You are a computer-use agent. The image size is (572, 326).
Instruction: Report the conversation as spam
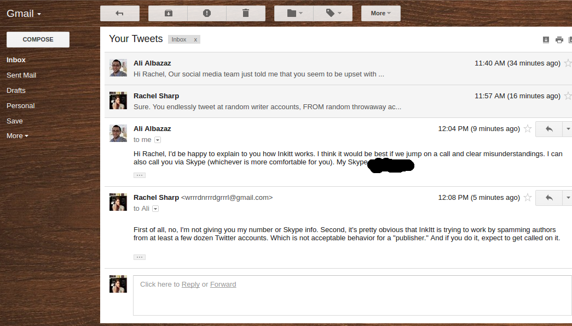(206, 13)
